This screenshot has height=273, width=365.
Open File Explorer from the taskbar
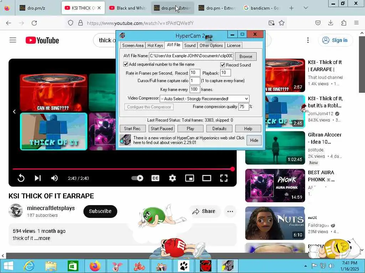(x=51, y=266)
